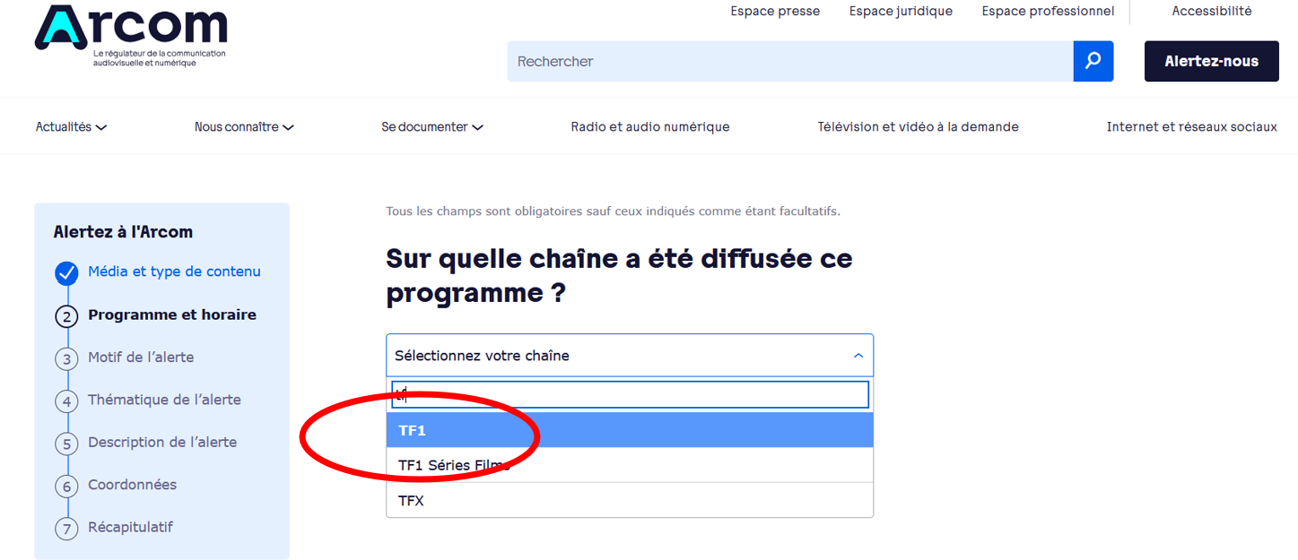Click the channel filter text box

click(629, 394)
